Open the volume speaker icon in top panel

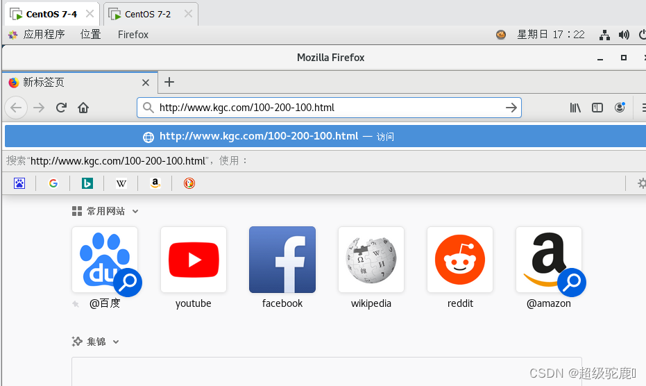(x=624, y=35)
